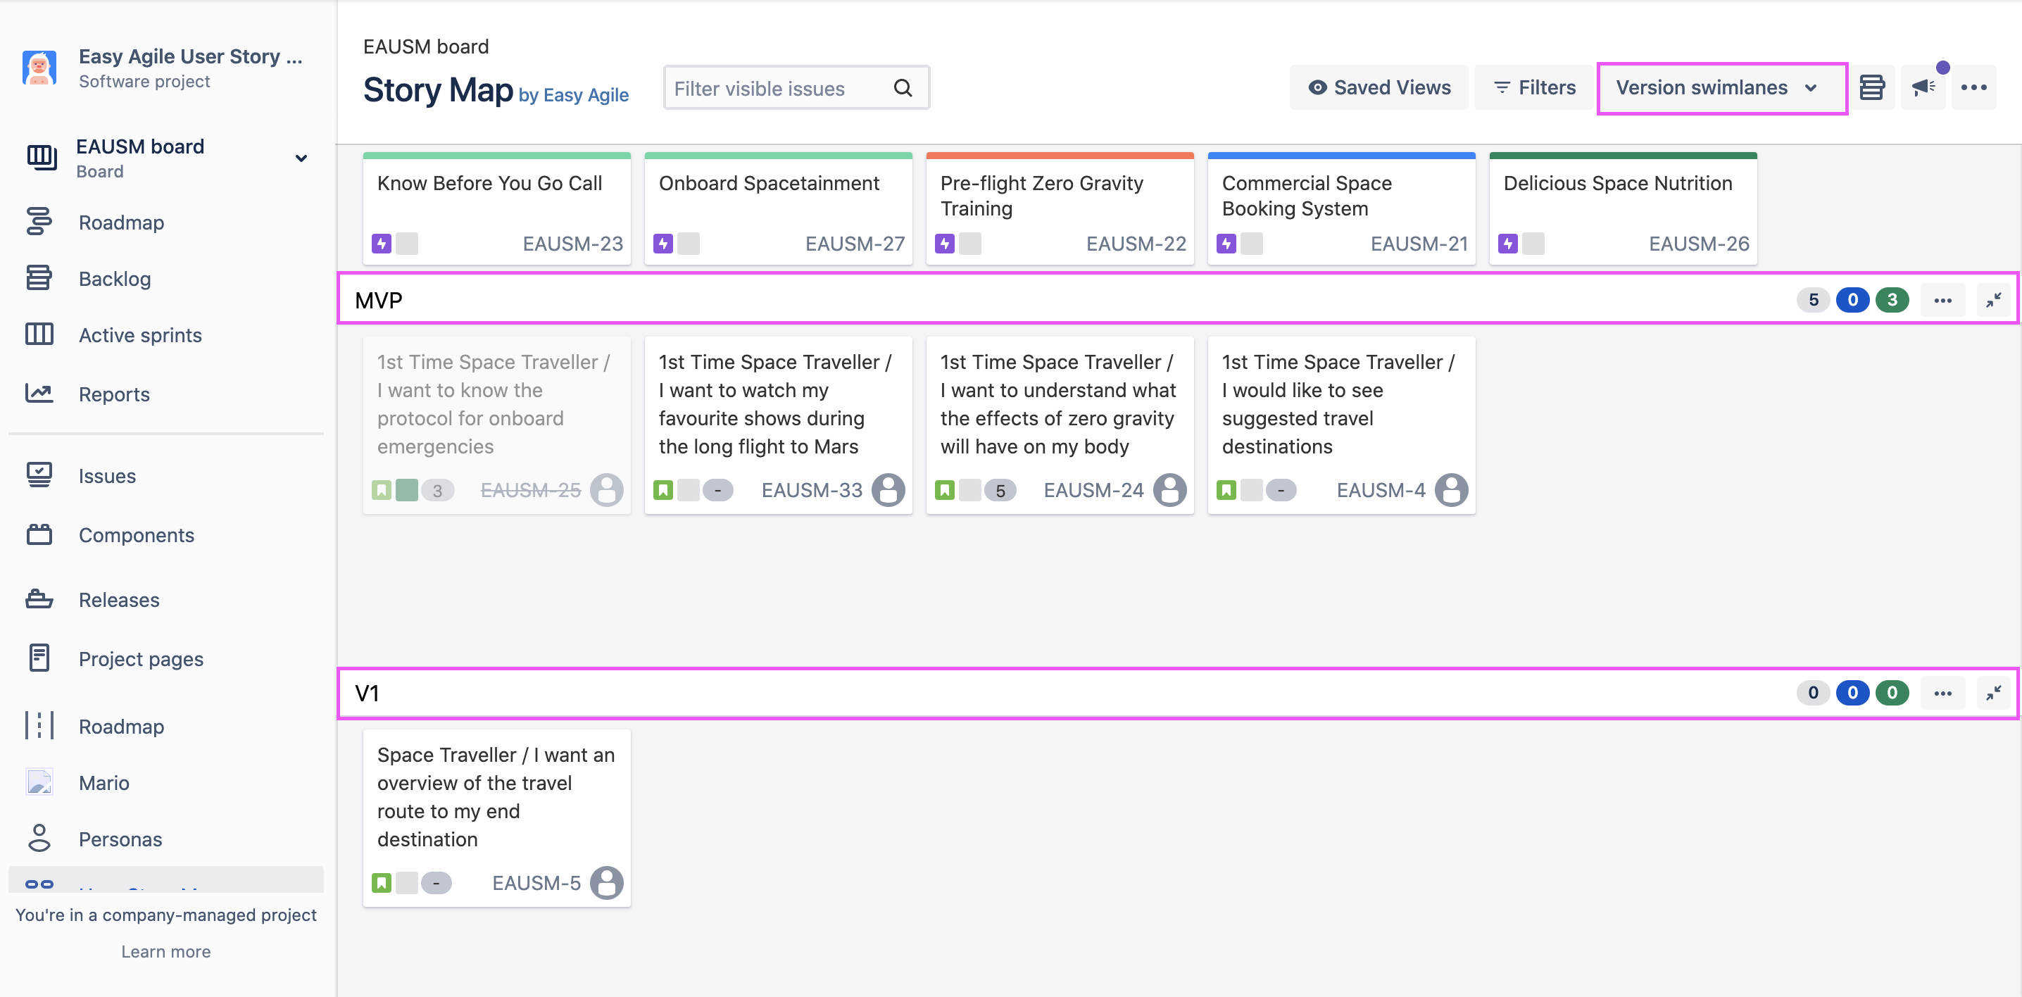
Task: Open Saved Views with the eye icon
Action: (1379, 87)
